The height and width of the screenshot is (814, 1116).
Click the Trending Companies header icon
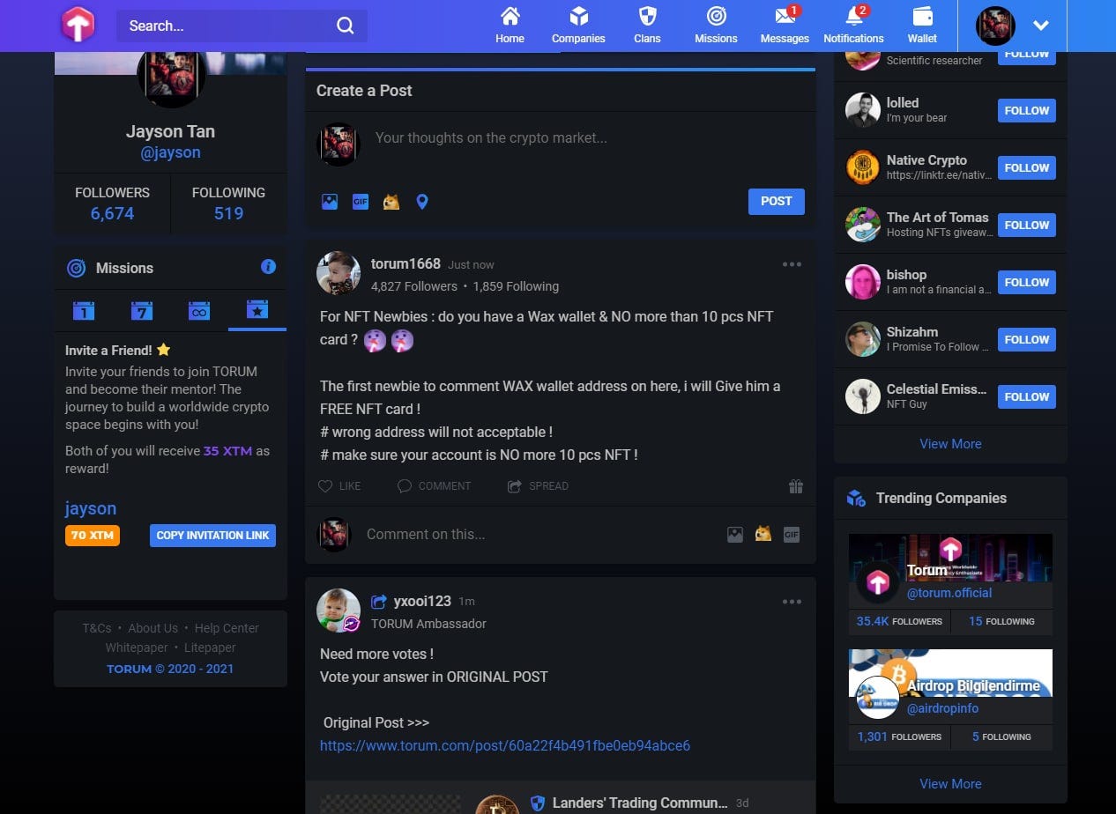click(x=855, y=498)
